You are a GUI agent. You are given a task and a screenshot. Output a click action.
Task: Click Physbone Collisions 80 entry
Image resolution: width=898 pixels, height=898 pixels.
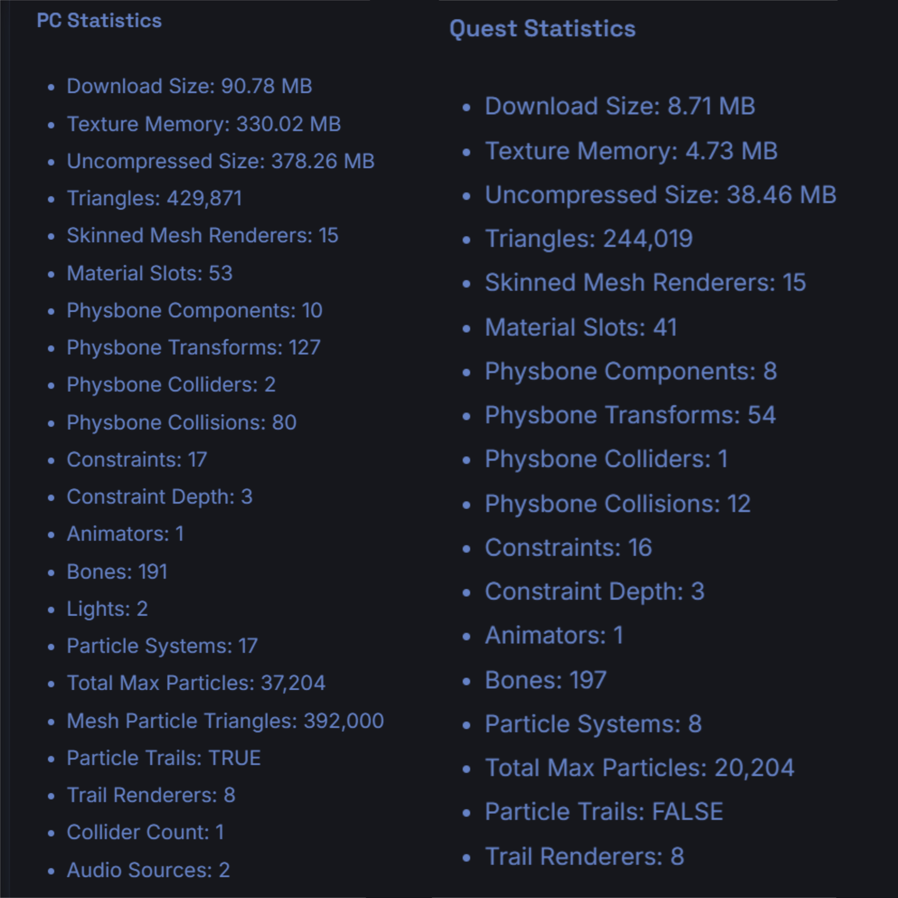pos(182,423)
